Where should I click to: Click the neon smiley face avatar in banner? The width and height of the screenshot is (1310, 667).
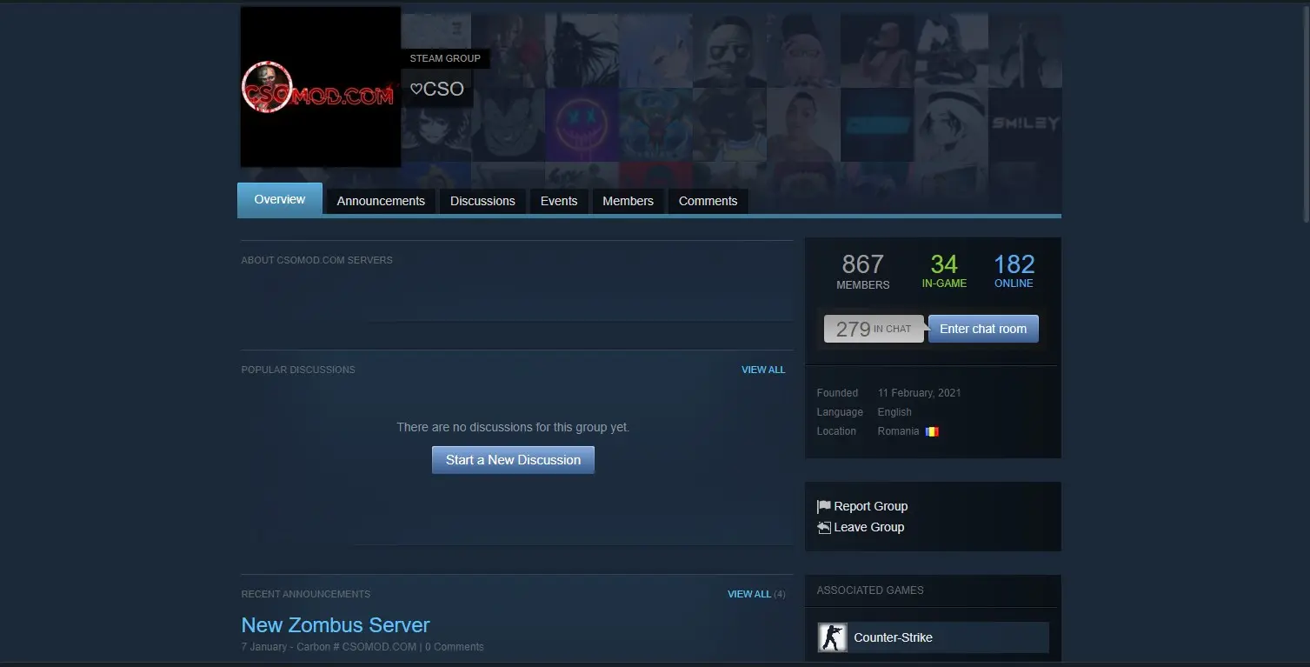[582, 124]
